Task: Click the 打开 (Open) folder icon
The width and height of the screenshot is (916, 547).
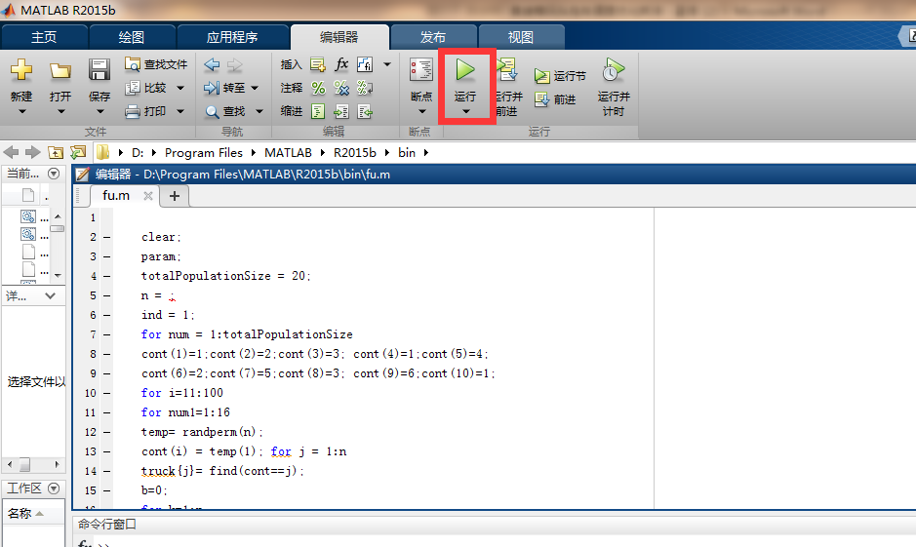Action: 60,70
